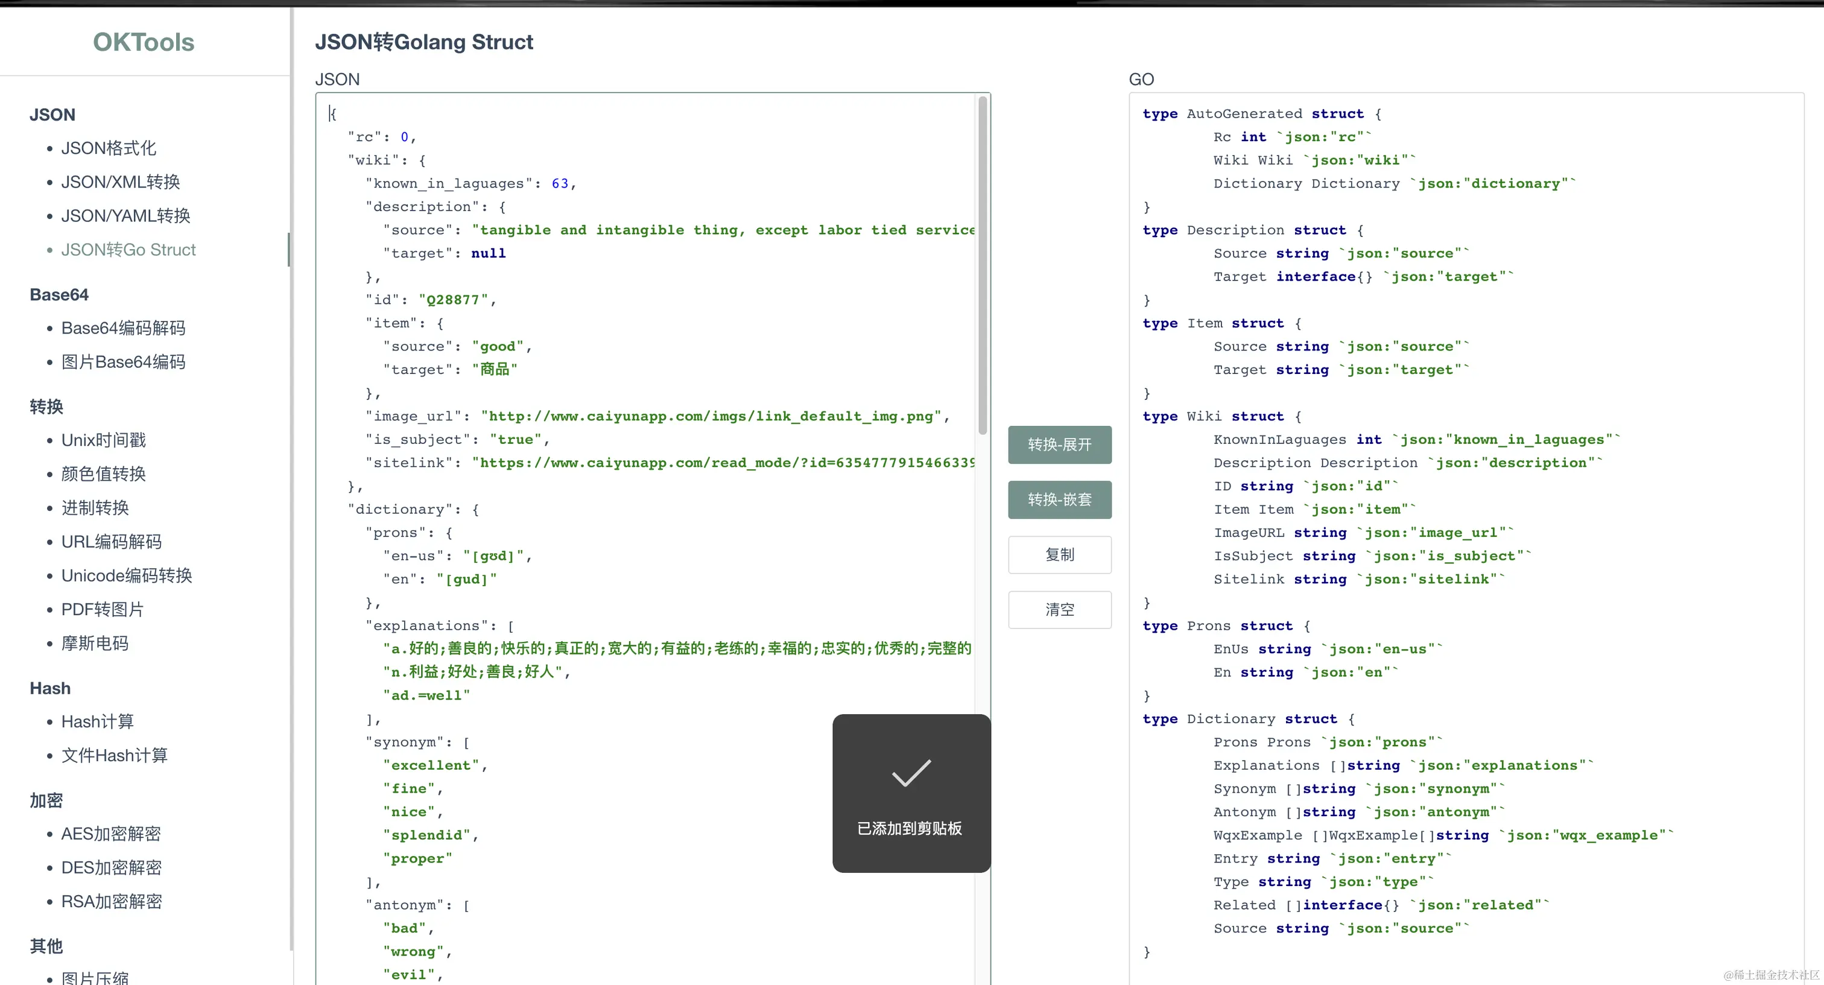The image size is (1824, 985).
Task: Go to Unix时间戳 converter
Action: pos(103,440)
